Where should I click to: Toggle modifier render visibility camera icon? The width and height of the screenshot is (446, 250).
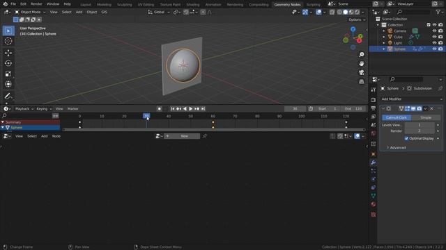(420, 108)
